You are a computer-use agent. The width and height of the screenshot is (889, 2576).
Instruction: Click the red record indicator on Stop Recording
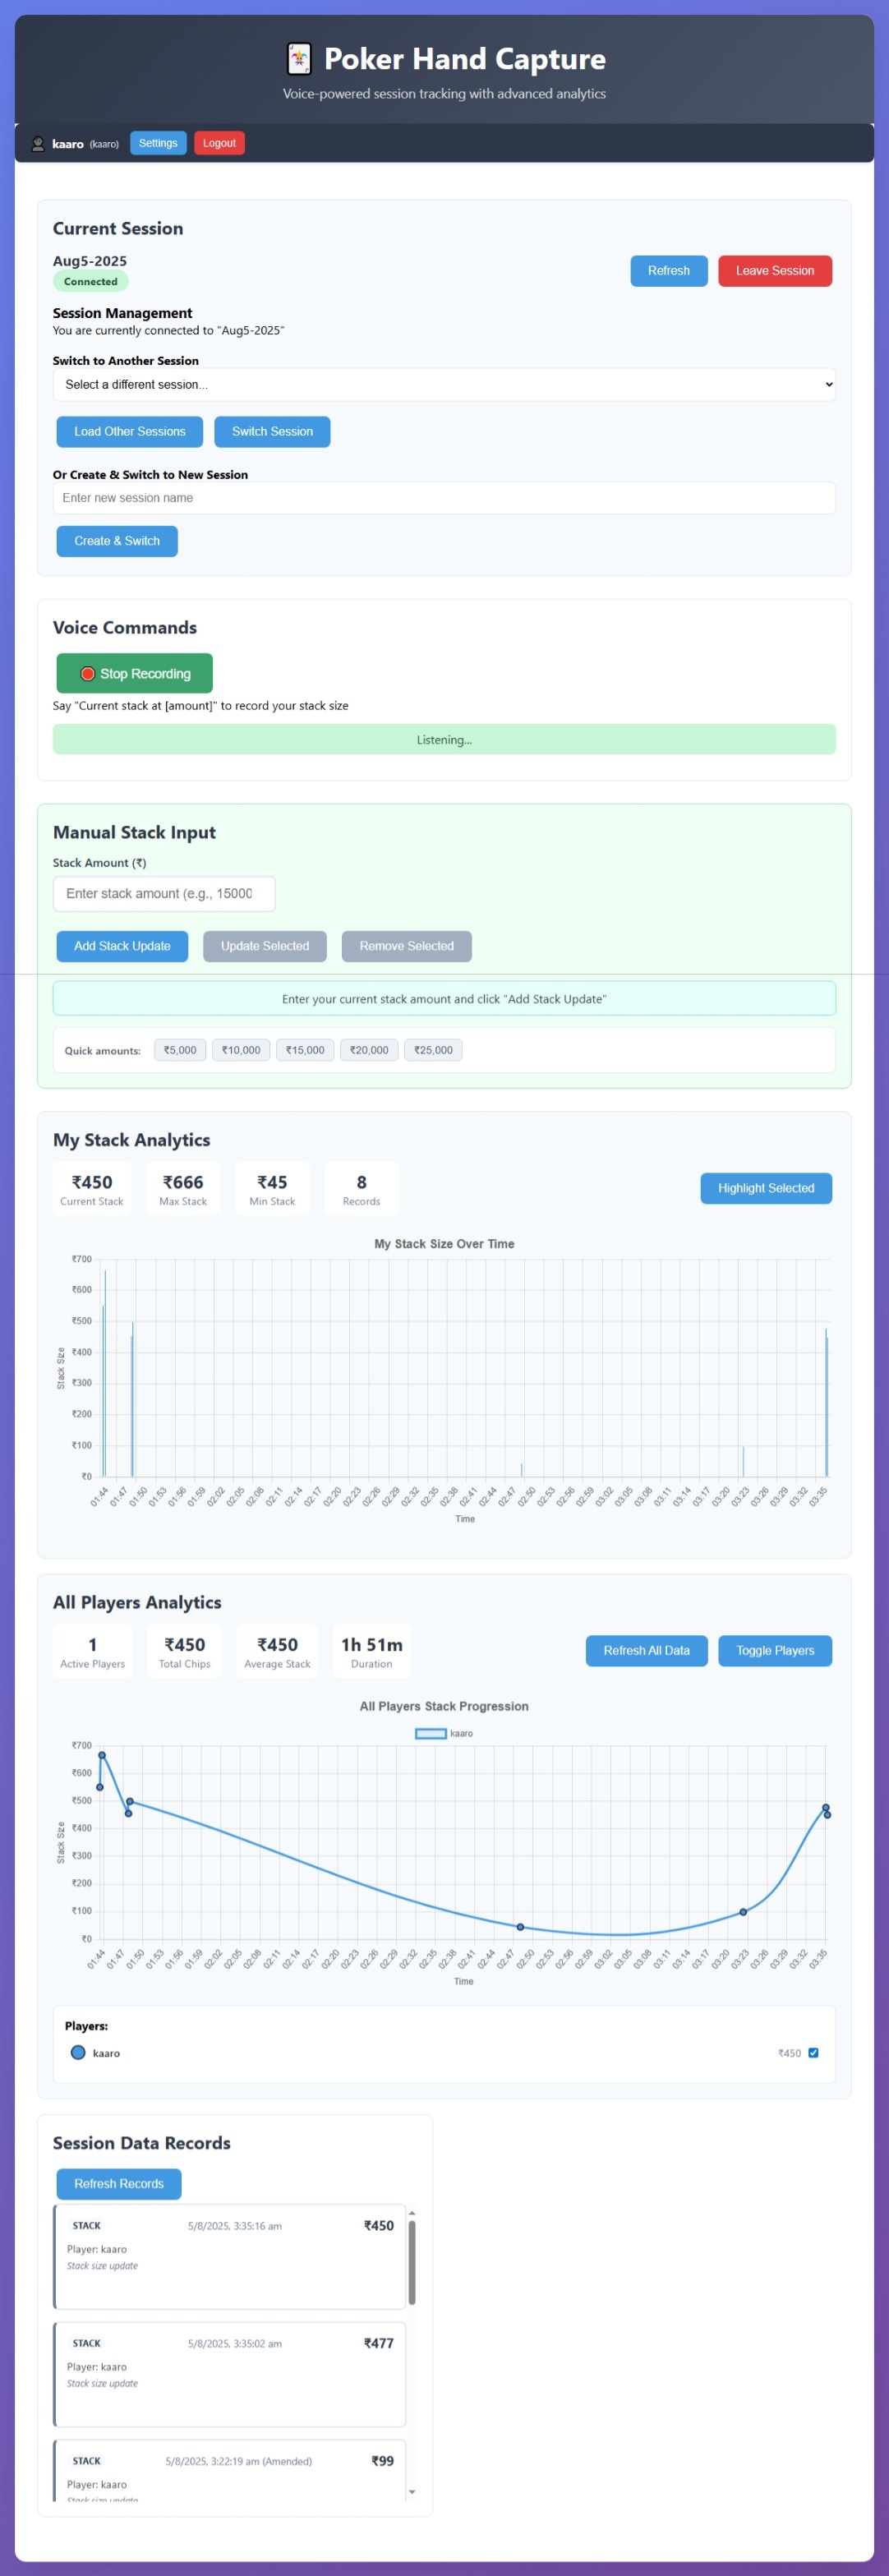[x=87, y=674]
